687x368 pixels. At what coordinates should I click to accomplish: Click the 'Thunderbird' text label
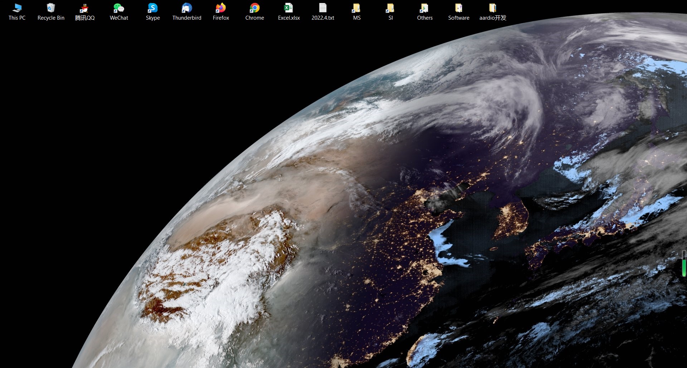pos(187,18)
